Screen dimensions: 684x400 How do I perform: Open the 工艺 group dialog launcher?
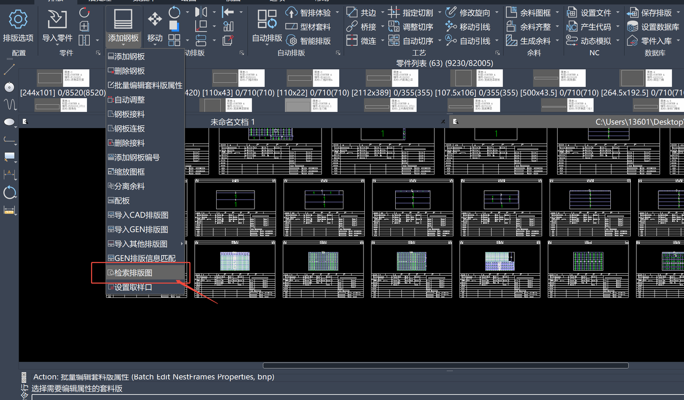(497, 53)
